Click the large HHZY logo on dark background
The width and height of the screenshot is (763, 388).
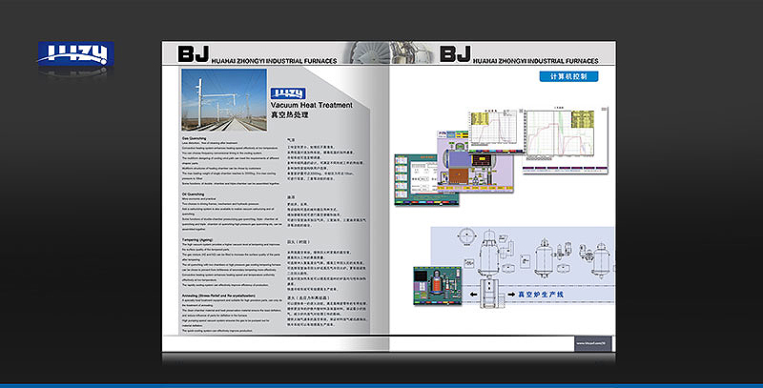pos(75,55)
